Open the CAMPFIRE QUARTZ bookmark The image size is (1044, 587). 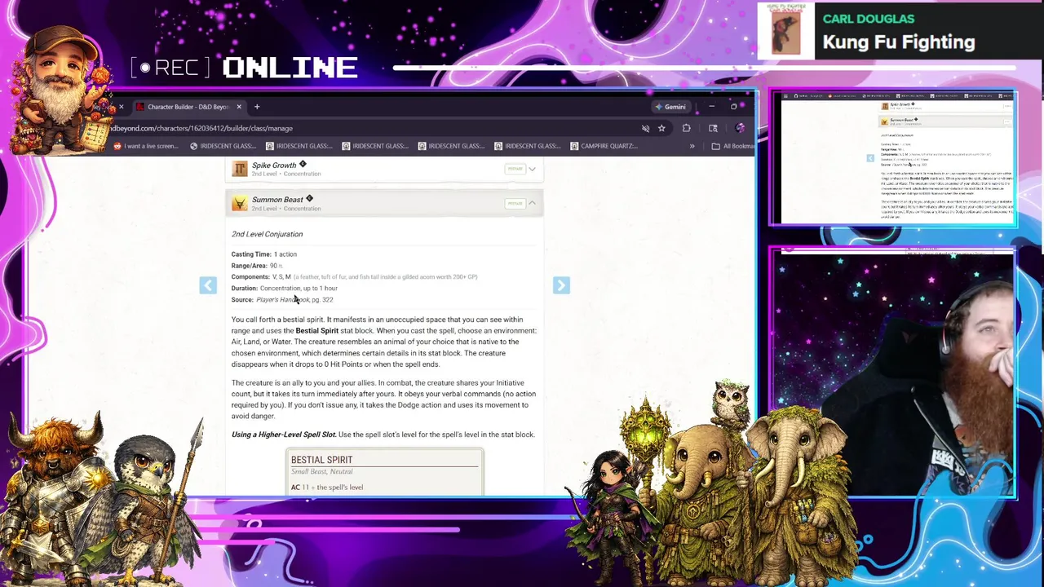pyautogui.click(x=604, y=146)
